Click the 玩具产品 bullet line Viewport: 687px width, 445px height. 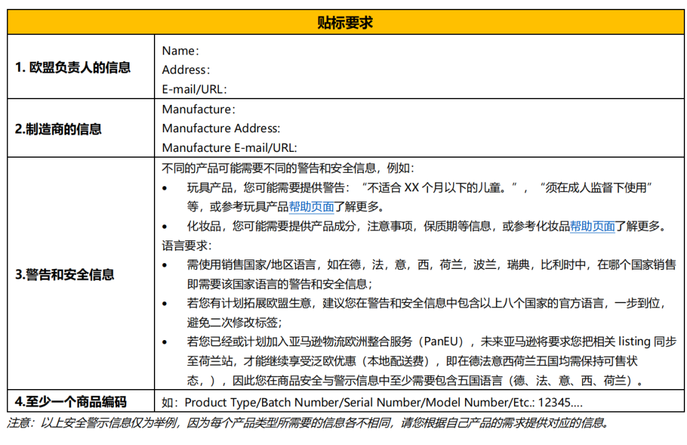[420, 188]
